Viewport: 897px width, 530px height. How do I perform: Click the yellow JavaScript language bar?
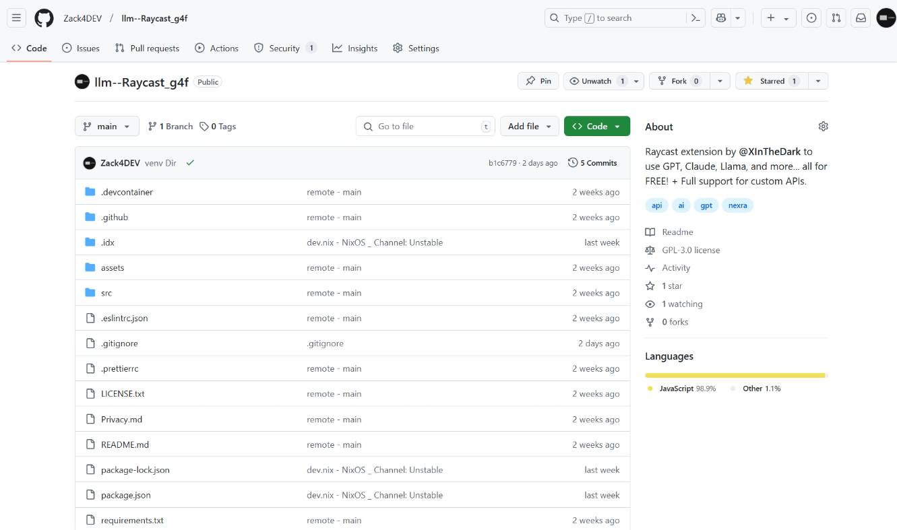(735, 375)
